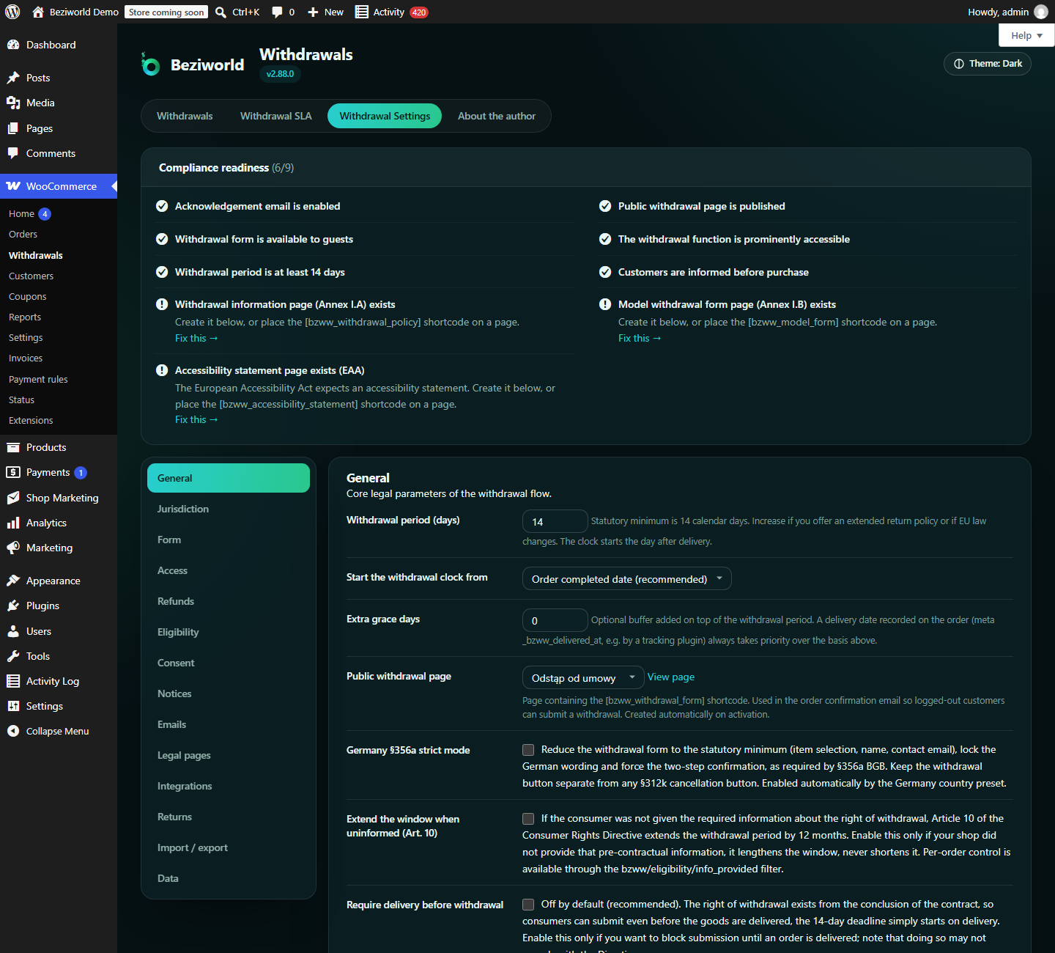Enable the Germany §356a strict mode checkbox
The height and width of the screenshot is (953, 1055).
pyautogui.click(x=528, y=750)
